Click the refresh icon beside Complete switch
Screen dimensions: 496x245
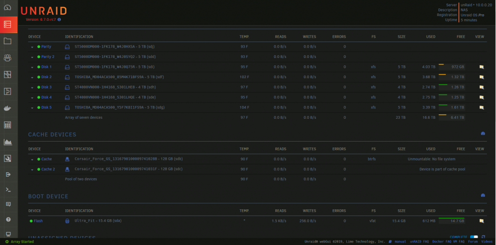pos(483,237)
